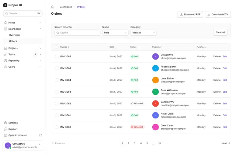Collapse the Dashboard sidebar chevron
The height and width of the screenshot is (154, 236).
tap(41, 29)
